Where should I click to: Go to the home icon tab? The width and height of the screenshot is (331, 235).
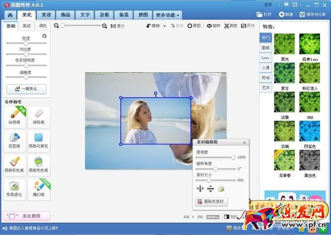click(x=10, y=15)
